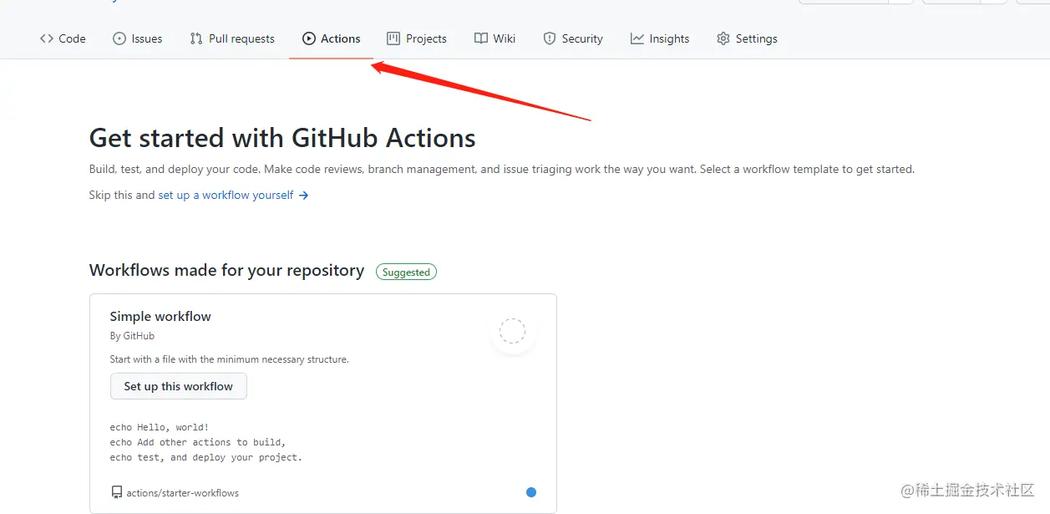Click the repo icon beside actions/starter-workflows
The image size is (1050, 514).
117,493
